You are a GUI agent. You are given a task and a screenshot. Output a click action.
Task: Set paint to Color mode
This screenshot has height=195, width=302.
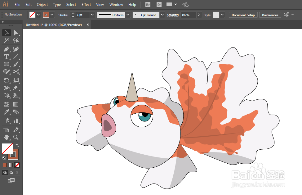pyautogui.click(x=5, y=165)
